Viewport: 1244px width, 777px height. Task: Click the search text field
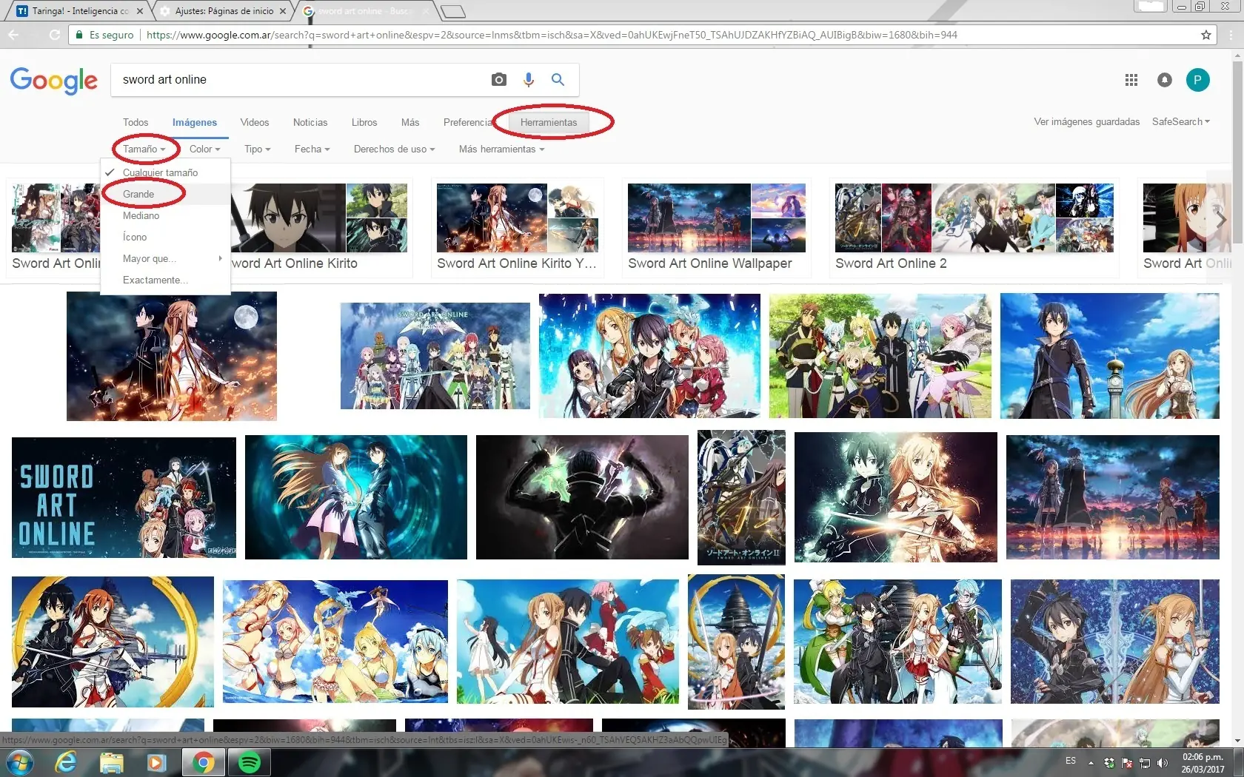click(300, 80)
